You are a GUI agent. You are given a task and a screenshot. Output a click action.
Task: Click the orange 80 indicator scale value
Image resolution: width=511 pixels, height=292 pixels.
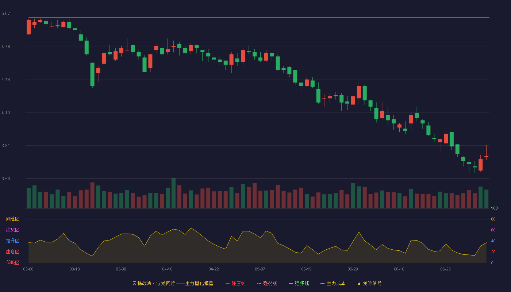coord(493,219)
